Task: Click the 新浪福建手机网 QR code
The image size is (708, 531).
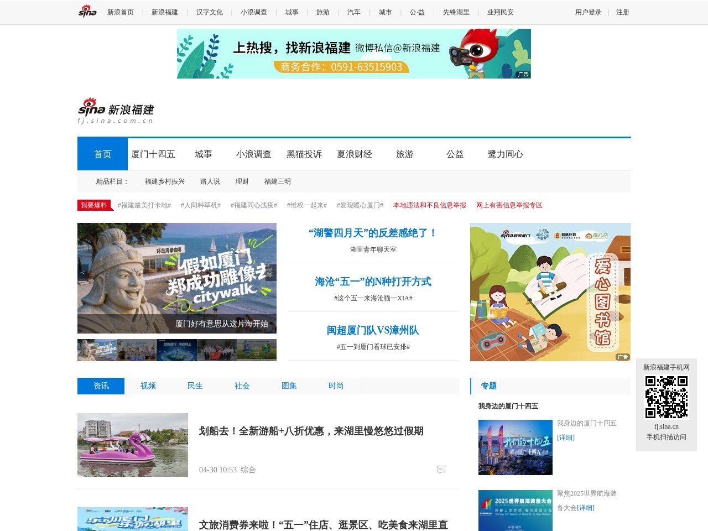Action: pos(667,397)
